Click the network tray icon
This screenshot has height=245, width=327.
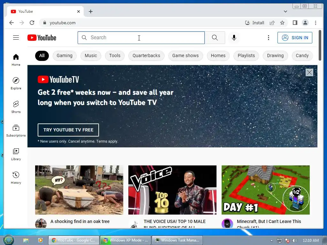[279, 241]
